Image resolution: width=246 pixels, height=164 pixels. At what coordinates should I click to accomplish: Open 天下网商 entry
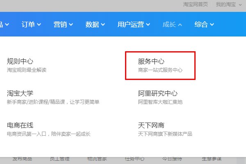pos(151,125)
